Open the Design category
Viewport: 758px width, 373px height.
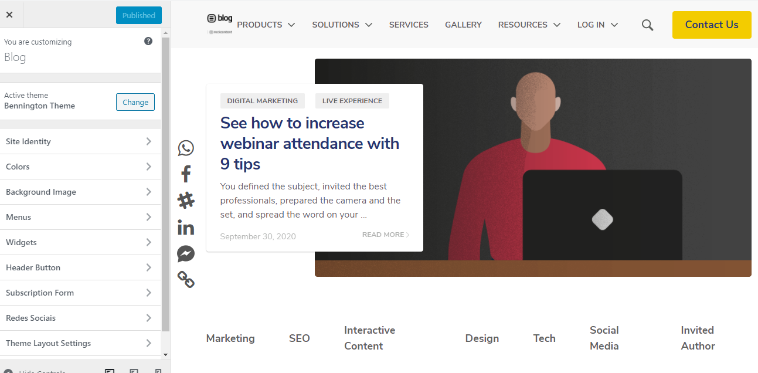click(x=482, y=338)
